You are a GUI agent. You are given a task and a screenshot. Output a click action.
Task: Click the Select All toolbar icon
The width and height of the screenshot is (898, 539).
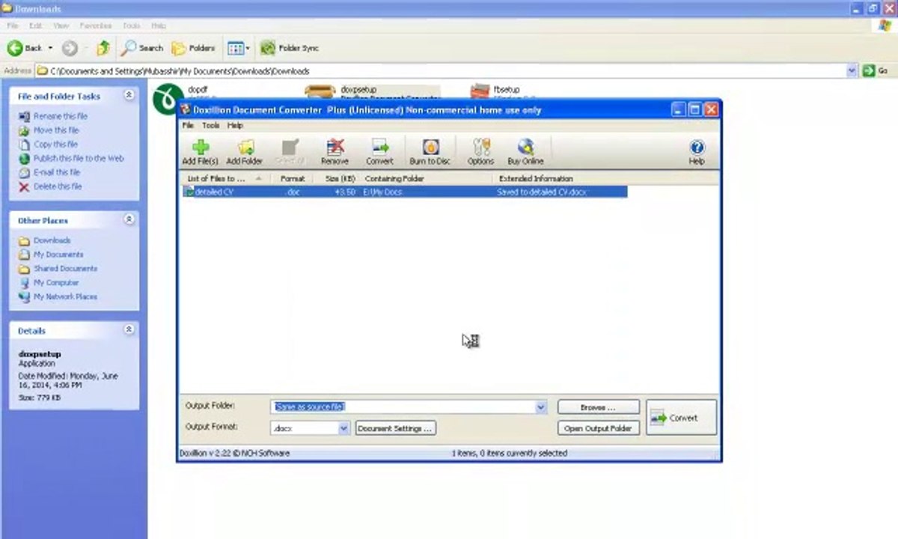pyautogui.click(x=290, y=152)
